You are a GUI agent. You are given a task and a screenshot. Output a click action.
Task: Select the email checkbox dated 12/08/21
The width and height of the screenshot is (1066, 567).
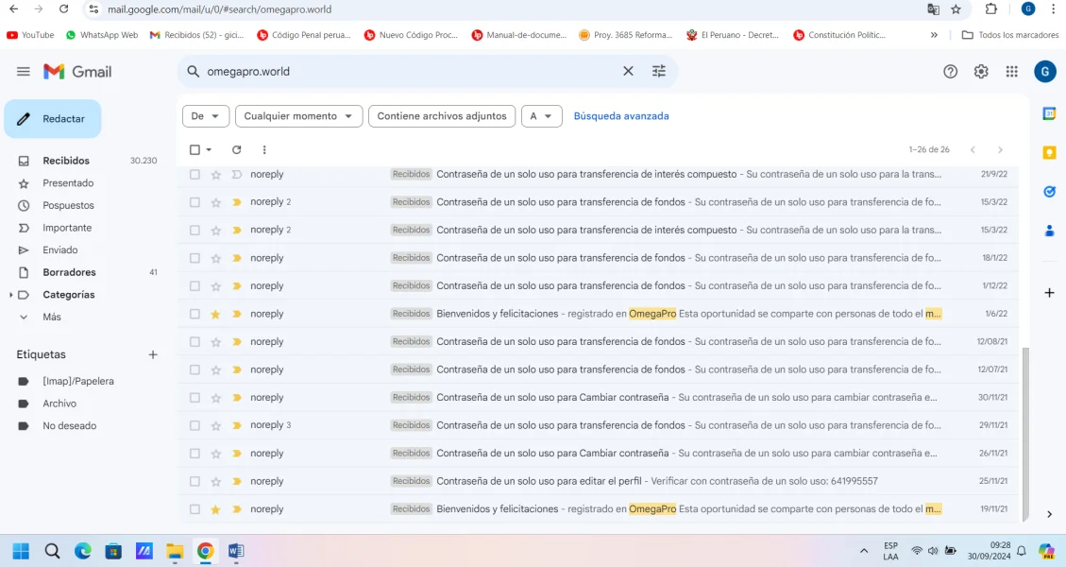click(195, 342)
